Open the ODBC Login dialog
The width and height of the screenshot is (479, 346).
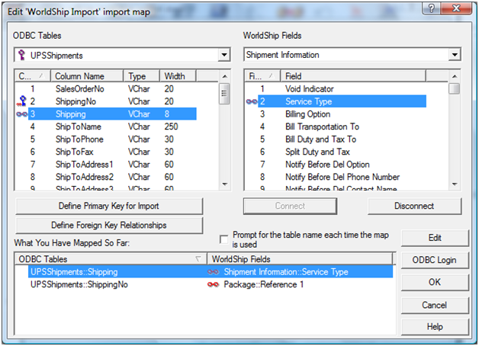coord(434,260)
